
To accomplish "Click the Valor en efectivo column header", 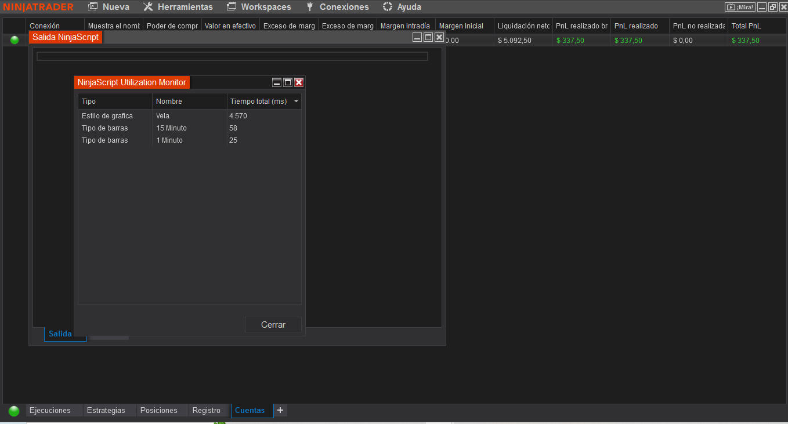I will (230, 26).
